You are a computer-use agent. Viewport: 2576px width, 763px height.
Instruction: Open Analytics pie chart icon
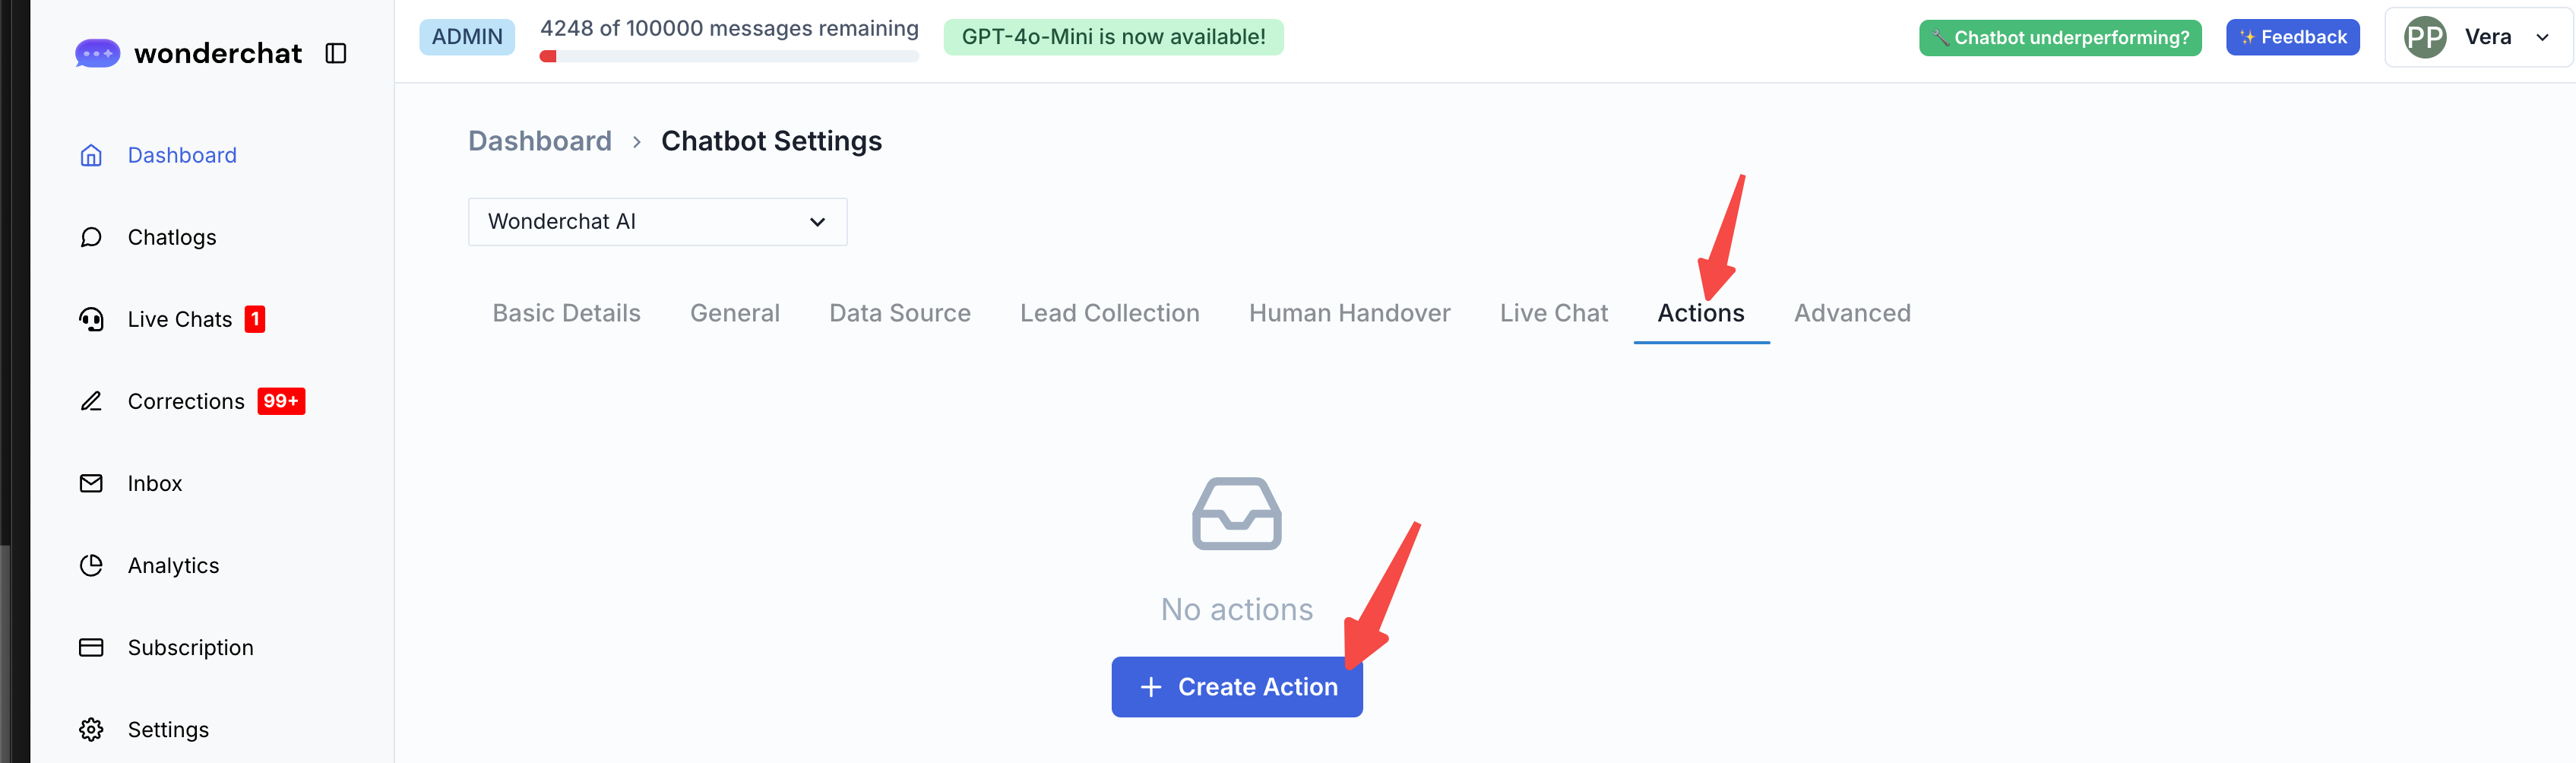click(91, 565)
